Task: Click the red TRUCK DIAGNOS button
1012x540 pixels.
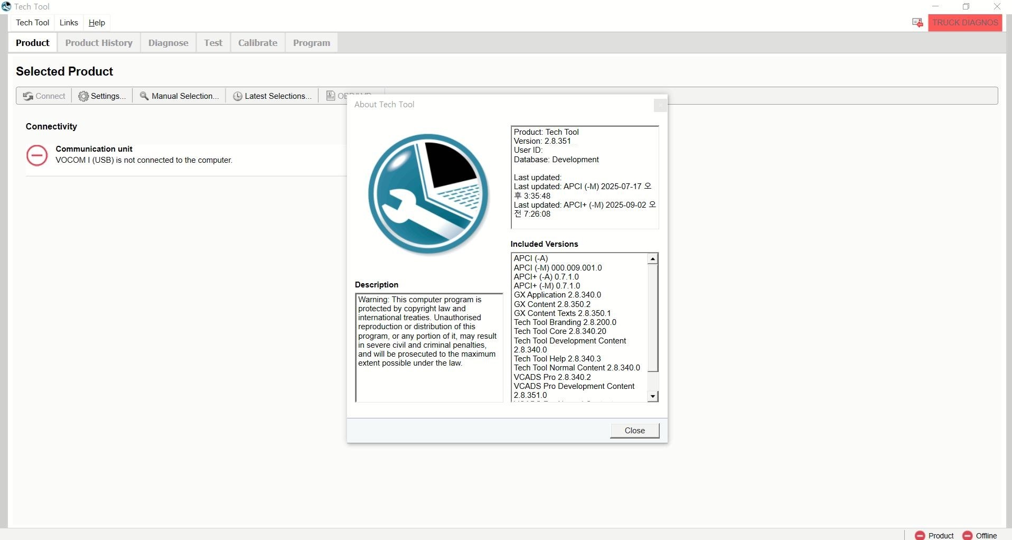Action: tap(965, 23)
